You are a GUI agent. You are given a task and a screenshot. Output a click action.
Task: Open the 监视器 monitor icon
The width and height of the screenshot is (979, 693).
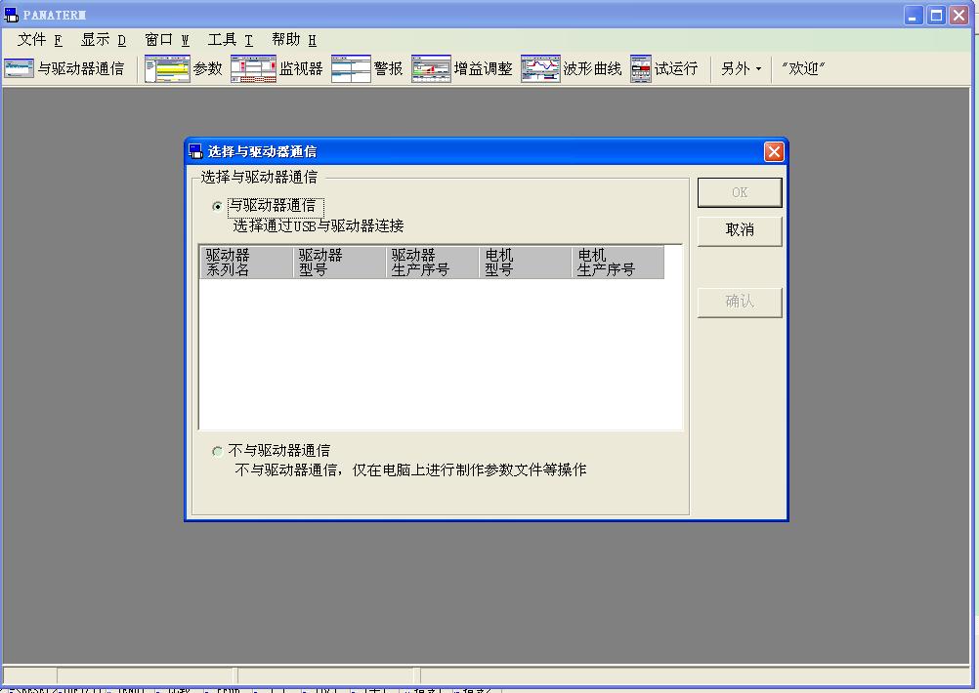click(x=253, y=68)
